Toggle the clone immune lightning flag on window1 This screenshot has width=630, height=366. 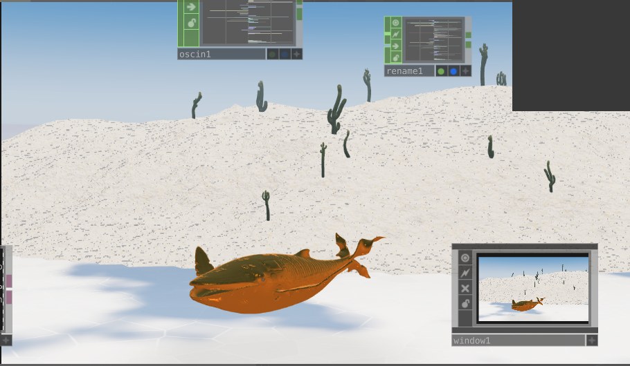point(465,273)
